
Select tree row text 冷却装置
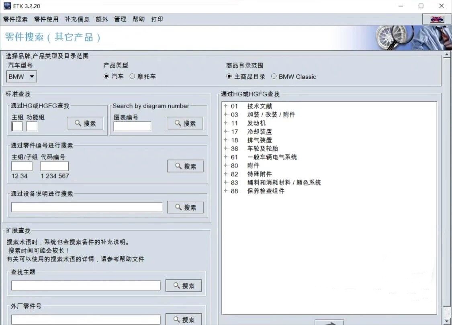[260, 131]
